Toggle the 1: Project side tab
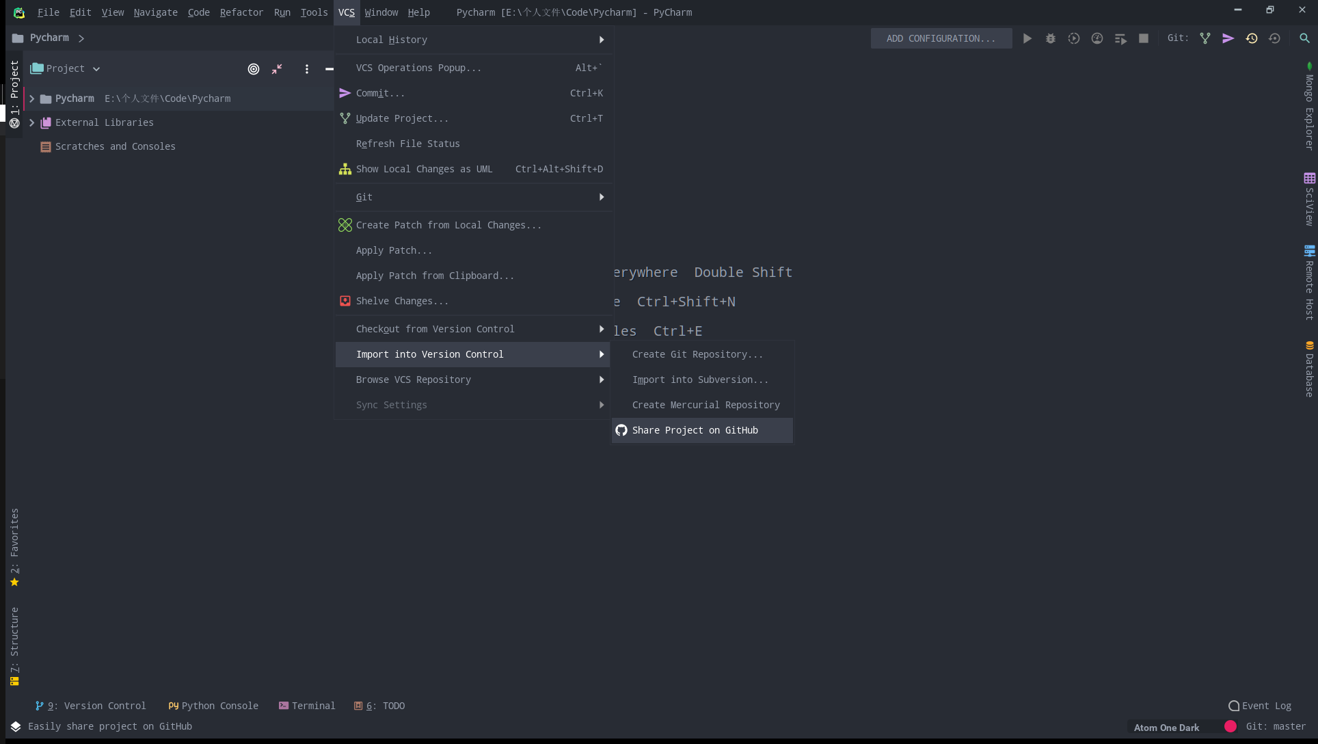The height and width of the screenshot is (744, 1318). (x=14, y=94)
